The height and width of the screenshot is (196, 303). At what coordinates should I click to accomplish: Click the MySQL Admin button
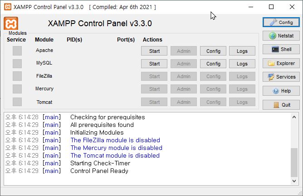[x=184, y=64]
